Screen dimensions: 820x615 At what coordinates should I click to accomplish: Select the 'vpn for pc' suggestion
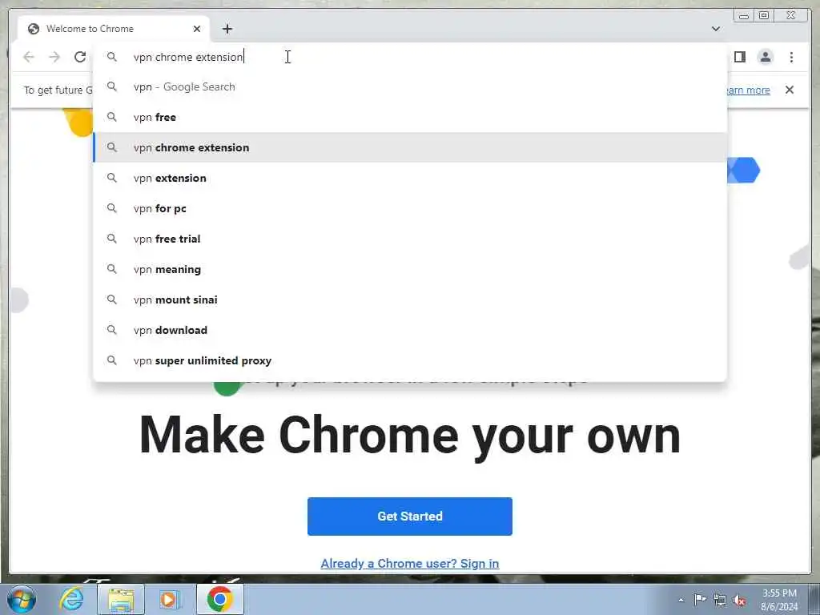(x=410, y=208)
